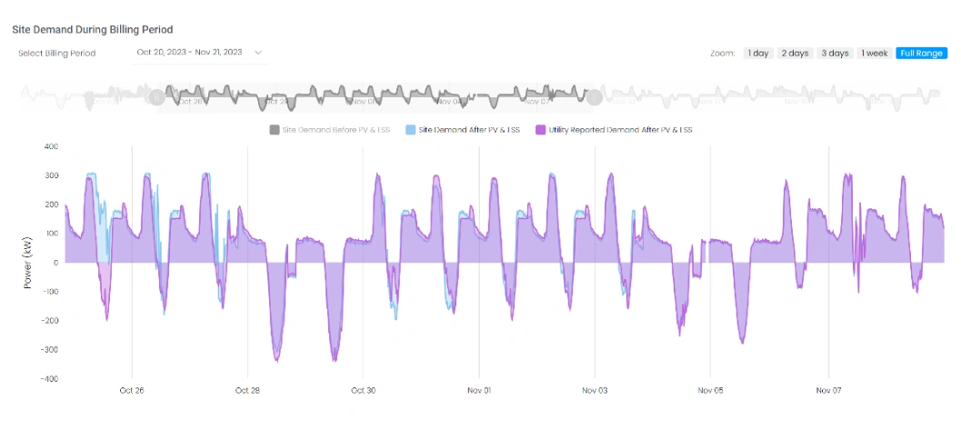961x430 pixels.
Task: Click the purple Utility Reported Demand legend swatch
Action: click(x=542, y=130)
